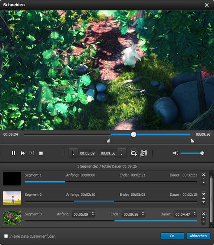Select the 'Segment 1' label
The width and height of the screenshot is (214, 245).
[x=33, y=175]
